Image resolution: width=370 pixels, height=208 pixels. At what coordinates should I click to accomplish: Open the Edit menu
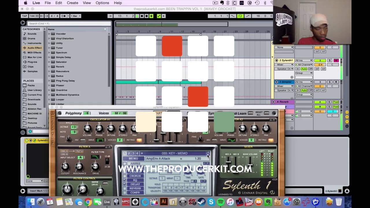[59, 3]
